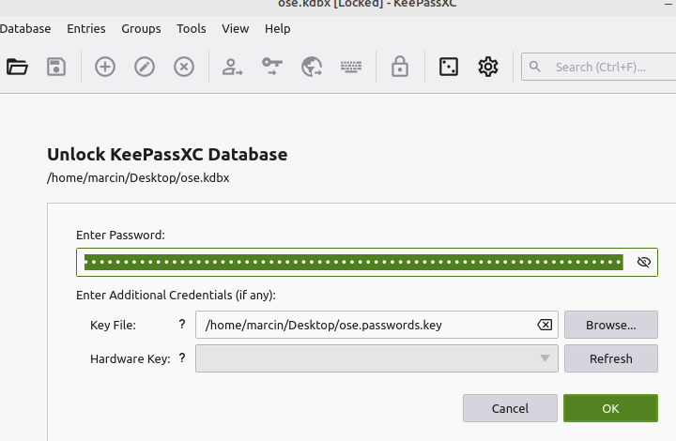Viewport: 676px width, 441px height.
Task: Open Settings gear icon
Action: [x=488, y=67]
